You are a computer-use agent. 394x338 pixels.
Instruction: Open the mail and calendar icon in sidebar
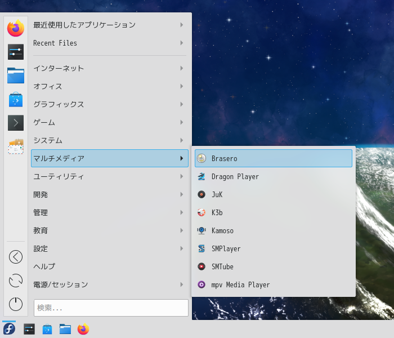pyautogui.click(x=16, y=146)
